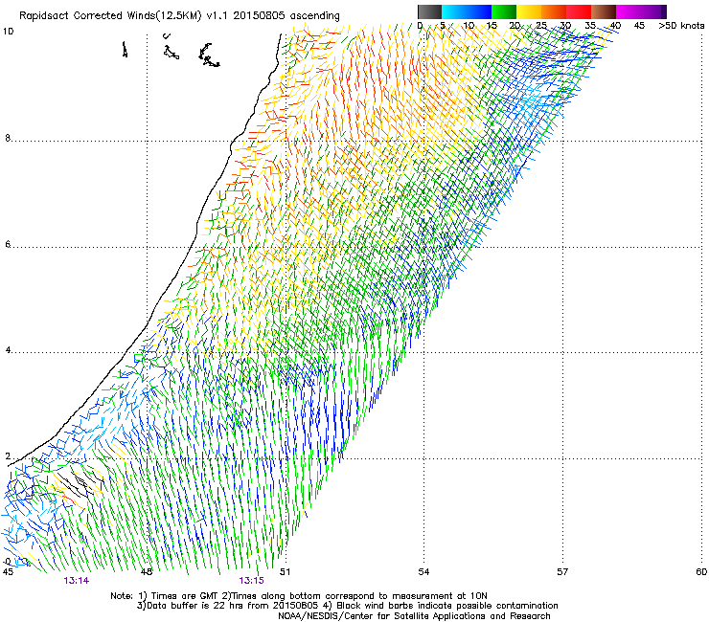Image resolution: width=709 pixels, height=622 pixels.
Task: Click the red 30-35 knots swatch
Action: coord(579,11)
